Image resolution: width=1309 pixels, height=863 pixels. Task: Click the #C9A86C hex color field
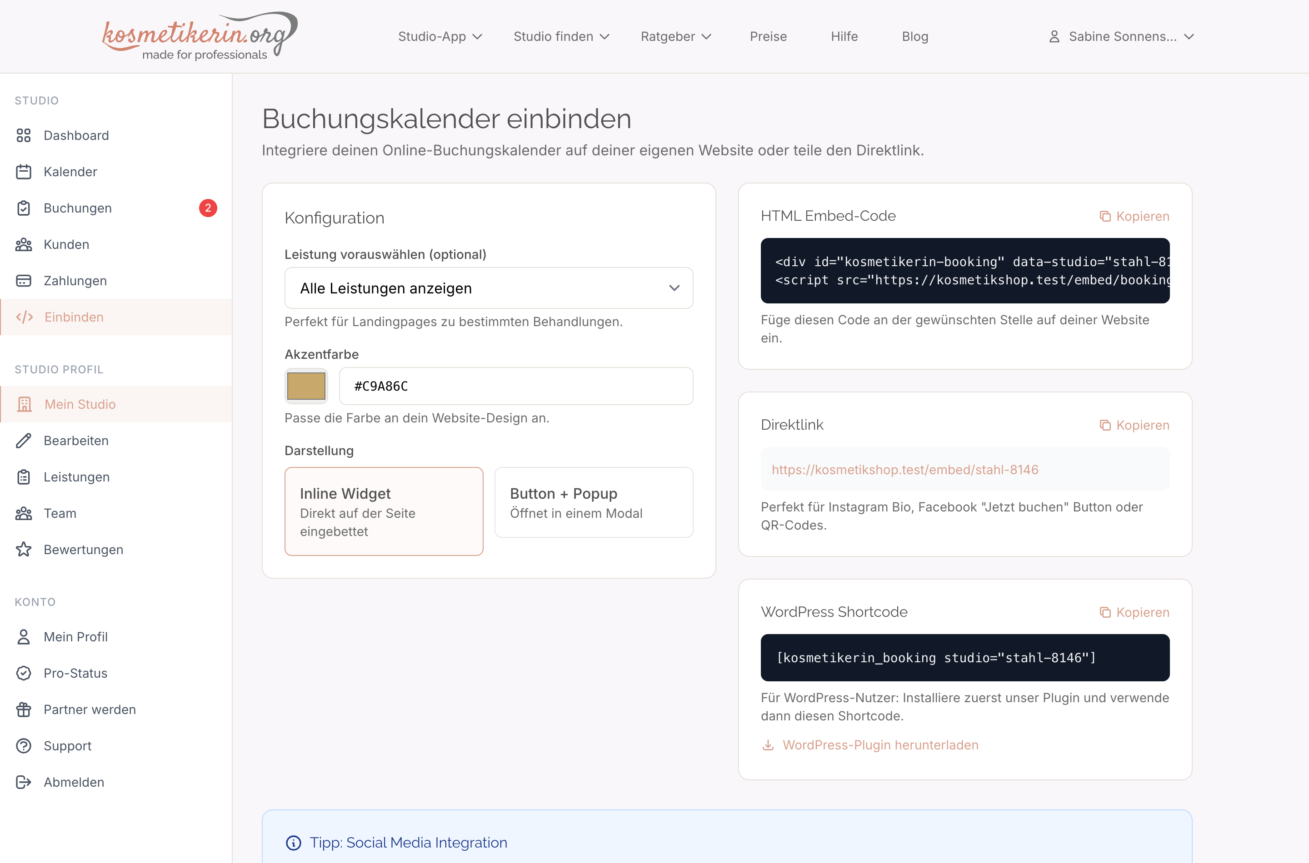(516, 386)
